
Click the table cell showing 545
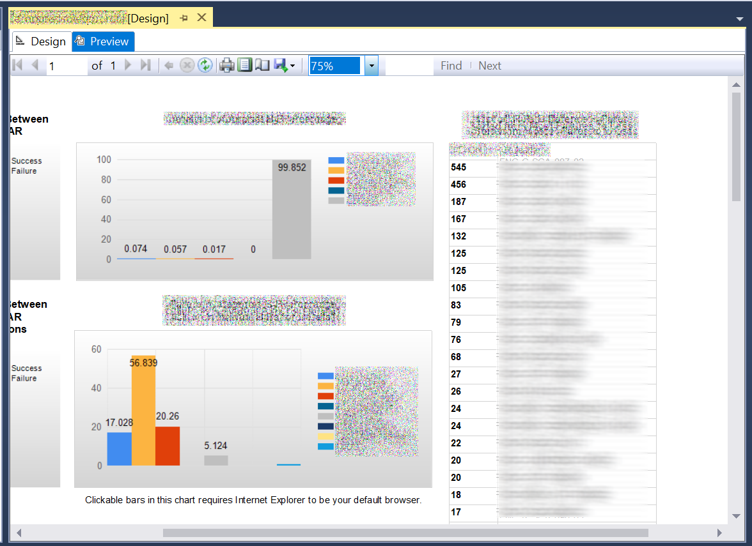[473, 167]
